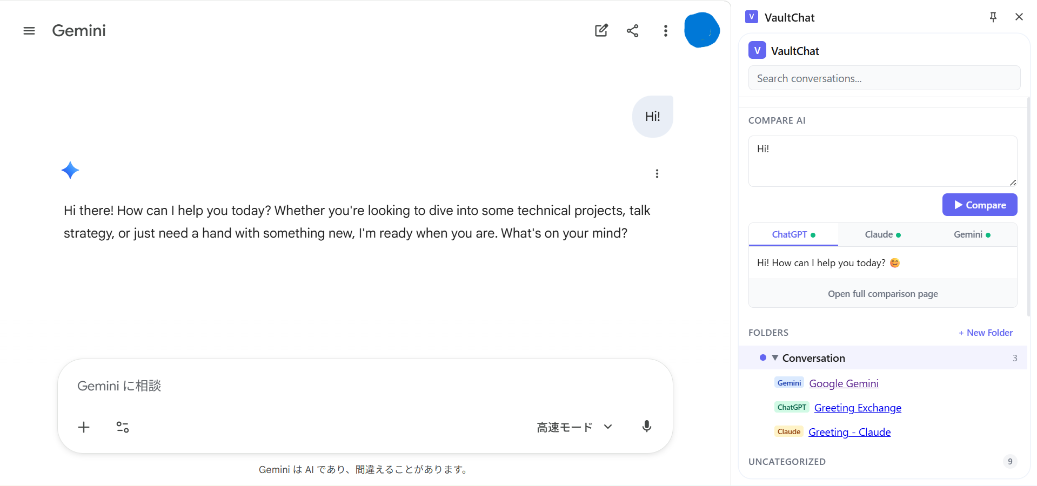Collapse the Conversation folder triangle
The image size is (1037, 486).
(x=774, y=357)
